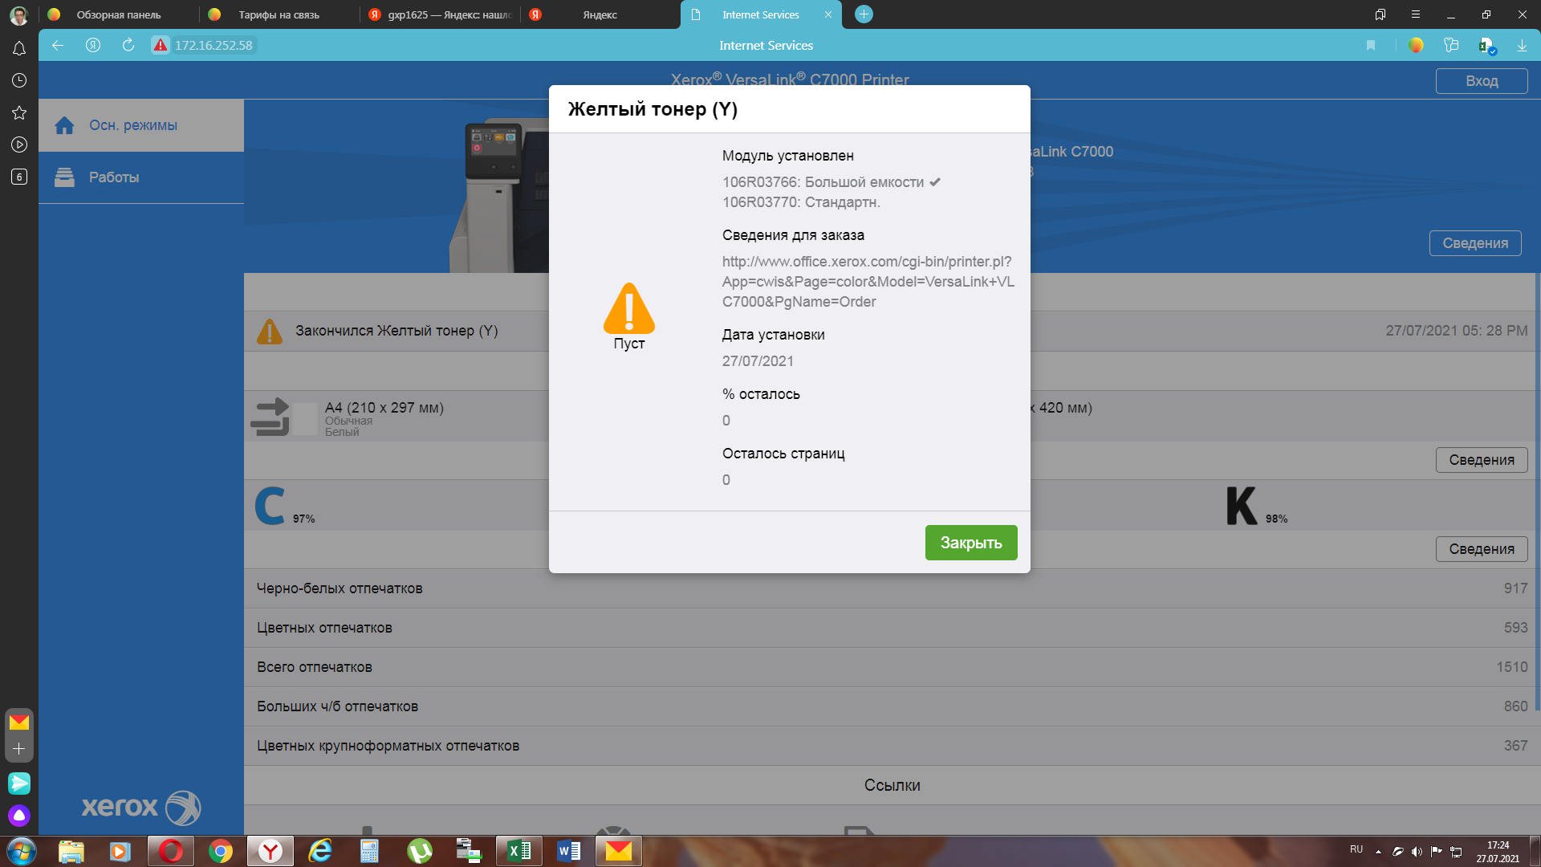Click the Цветных крупноформатных отпечатков row
The image size is (1541, 867).
[x=892, y=746]
